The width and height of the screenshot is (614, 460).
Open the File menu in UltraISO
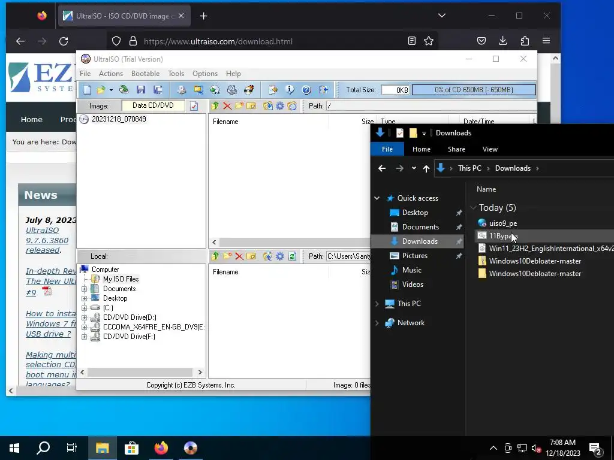(x=85, y=74)
